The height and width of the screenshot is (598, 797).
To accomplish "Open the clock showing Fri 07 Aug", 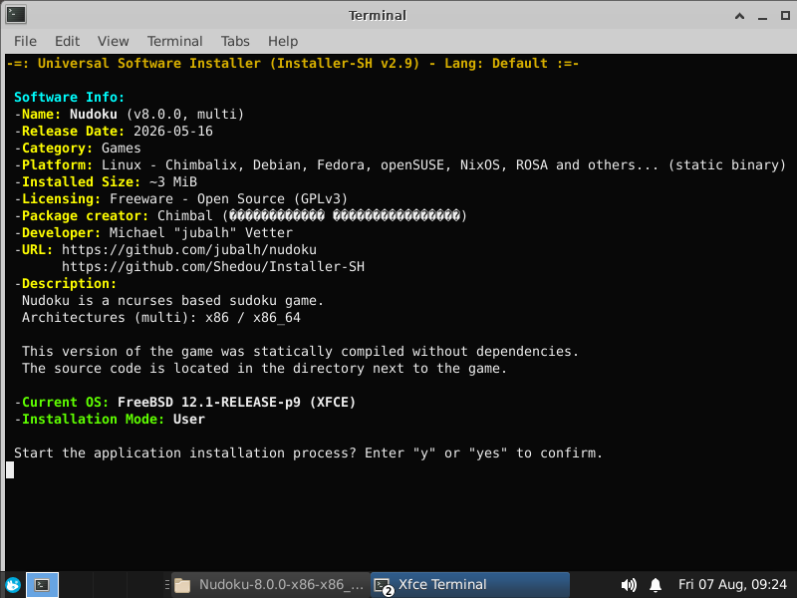I will [x=732, y=584].
